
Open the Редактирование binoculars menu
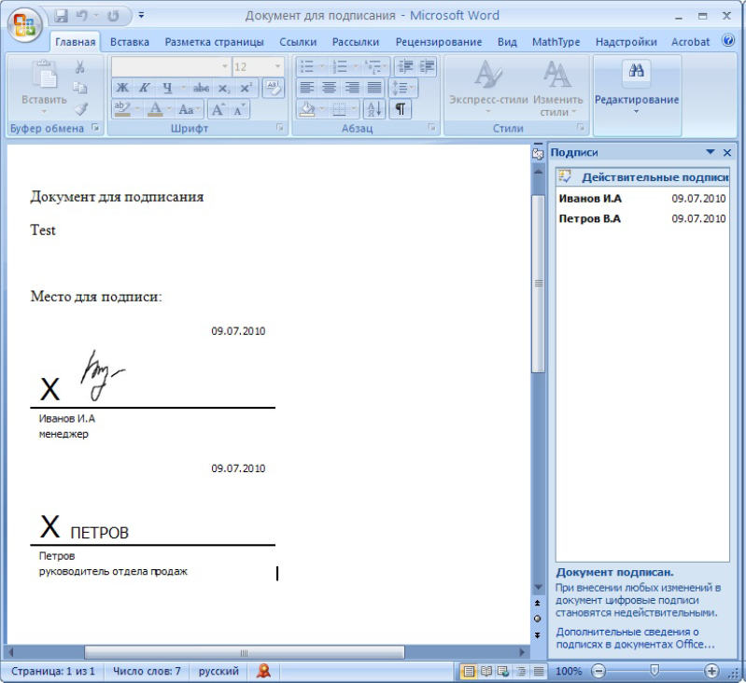tap(637, 87)
